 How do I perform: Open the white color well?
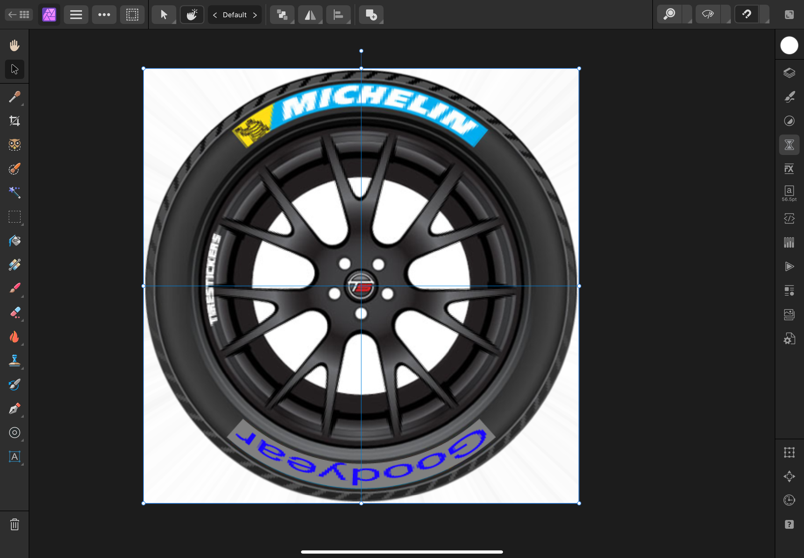tap(789, 45)
